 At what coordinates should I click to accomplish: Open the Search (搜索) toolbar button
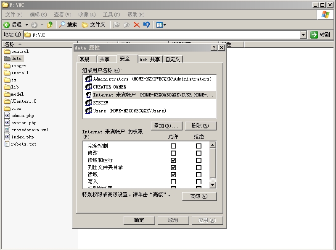tap(68, 25)
